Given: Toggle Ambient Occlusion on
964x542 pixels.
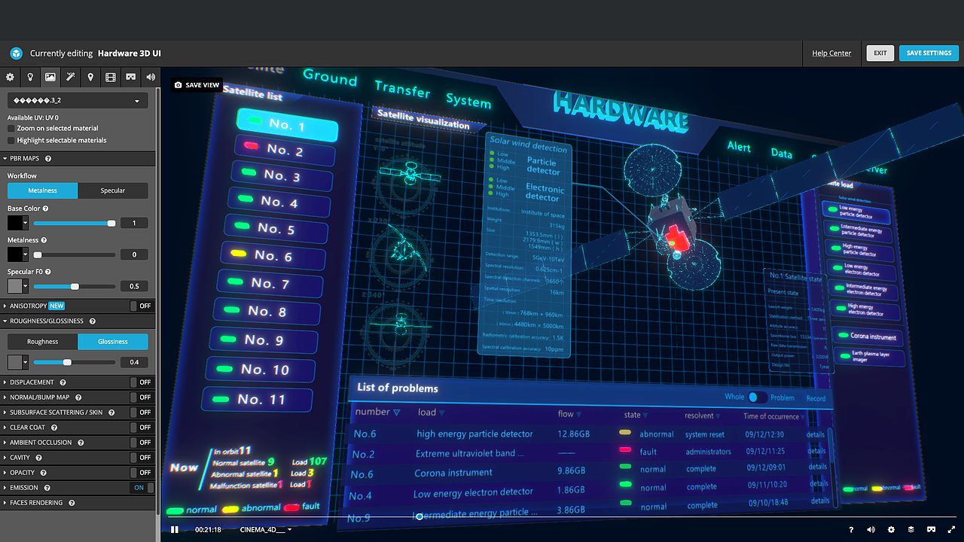Looking at the screenshot, I should coord(142,443).
